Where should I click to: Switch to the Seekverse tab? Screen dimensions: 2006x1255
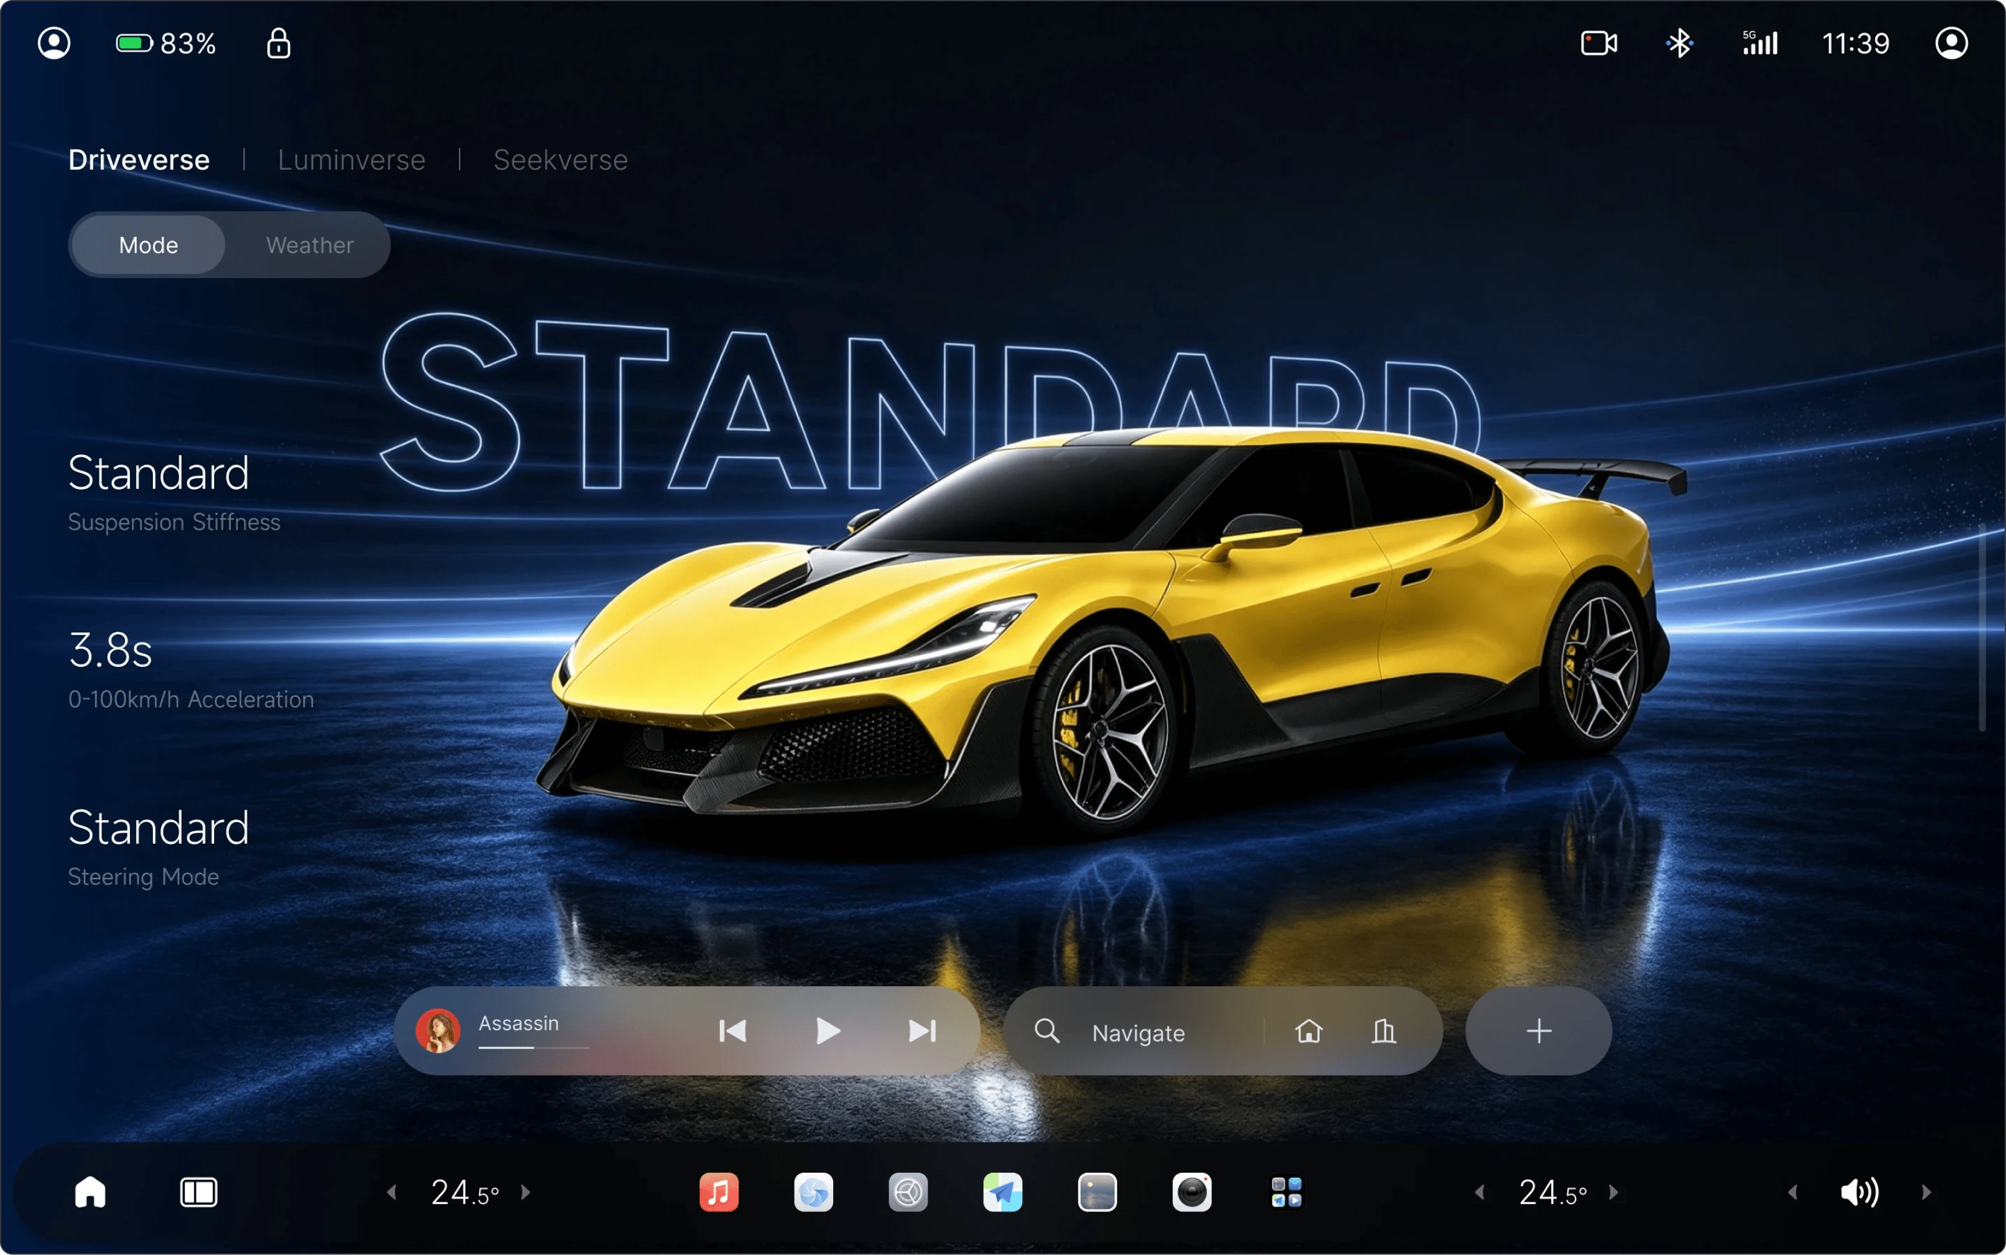(x=560, y=159)
